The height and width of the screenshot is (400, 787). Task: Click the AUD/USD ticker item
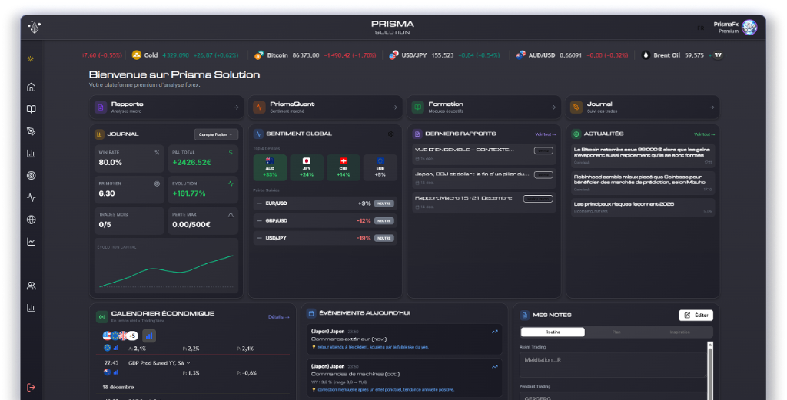click(x=572, y=55)
